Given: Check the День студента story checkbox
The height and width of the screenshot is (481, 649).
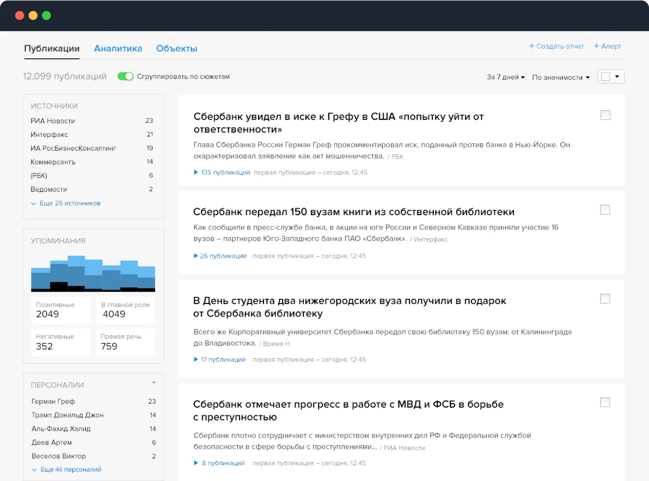Looking at the screenshot, I should 605,299.
